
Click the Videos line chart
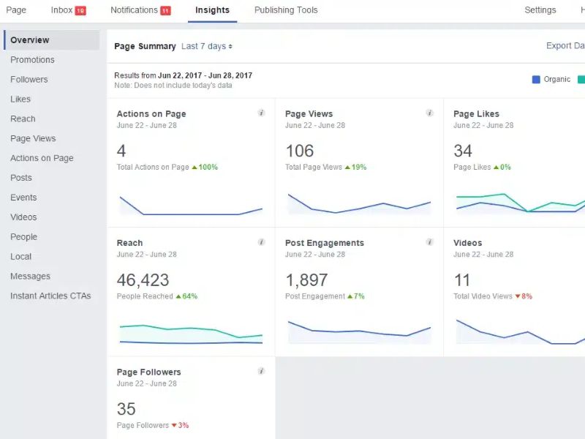pyautogui.click(x=521, y=331)
